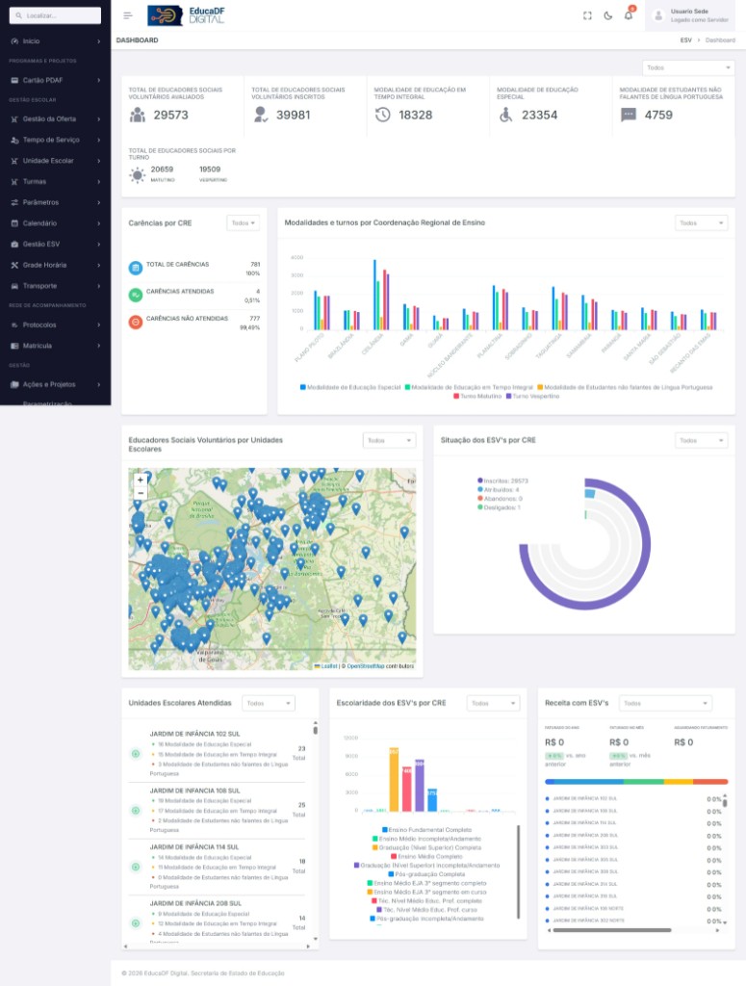Click the Carências Não Atendidas red icon
The width and height of the screenshot is (746, 986).
(x=135, y=322)
